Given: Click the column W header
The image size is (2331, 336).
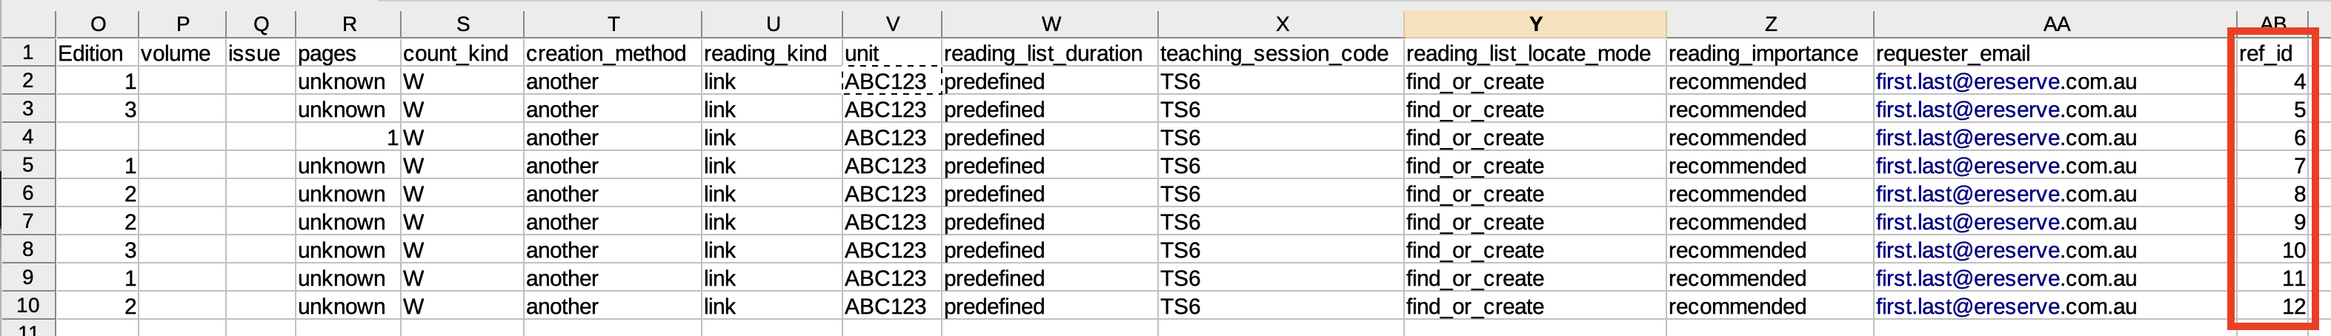Looking at the screenshot, I should [x=1050, y=24].
